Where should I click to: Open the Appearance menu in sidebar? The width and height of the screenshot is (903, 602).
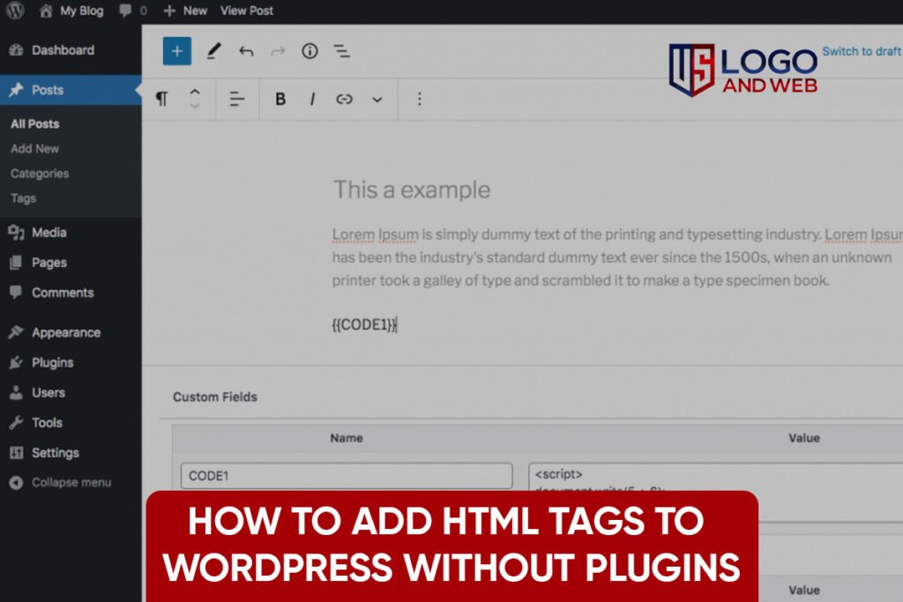(65, 332)
